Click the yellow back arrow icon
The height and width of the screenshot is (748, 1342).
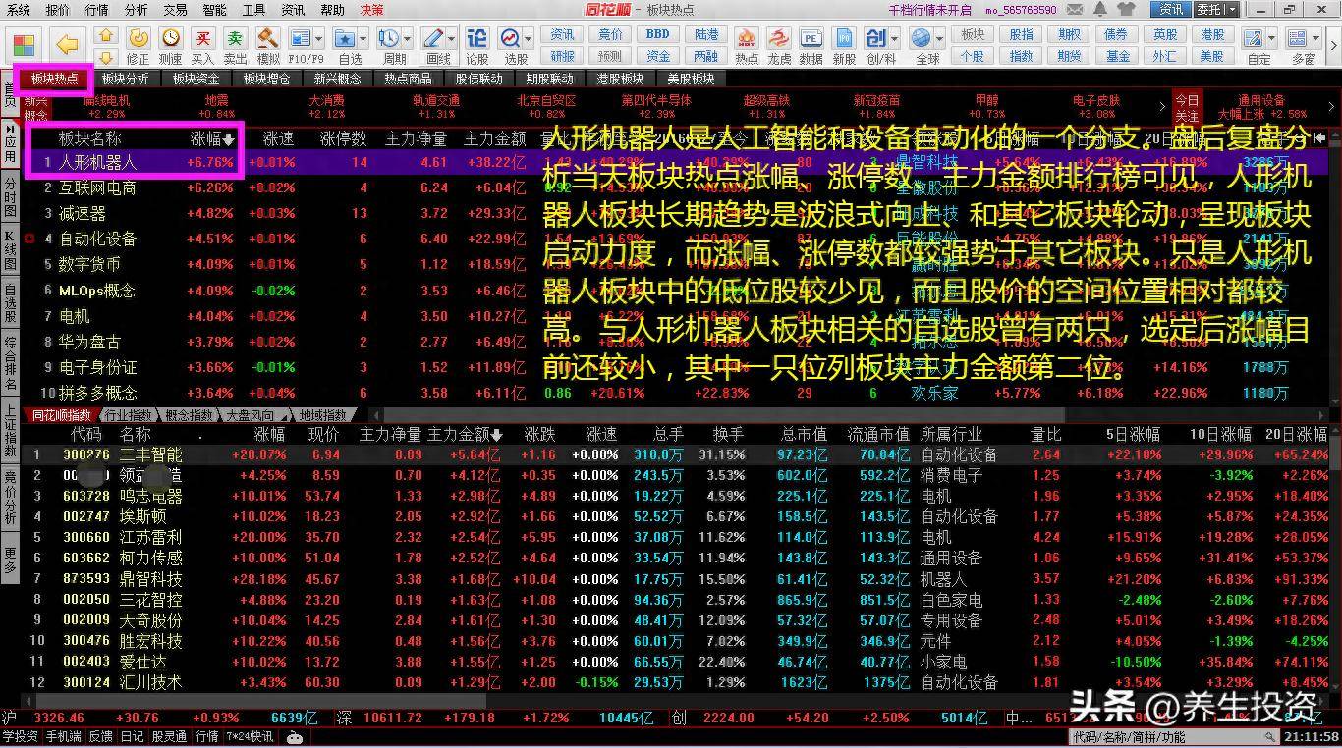coord(67,43)
